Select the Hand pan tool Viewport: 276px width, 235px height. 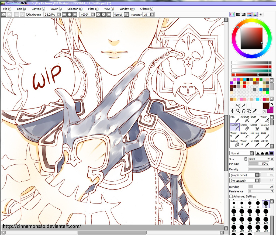tap(249, 111)
